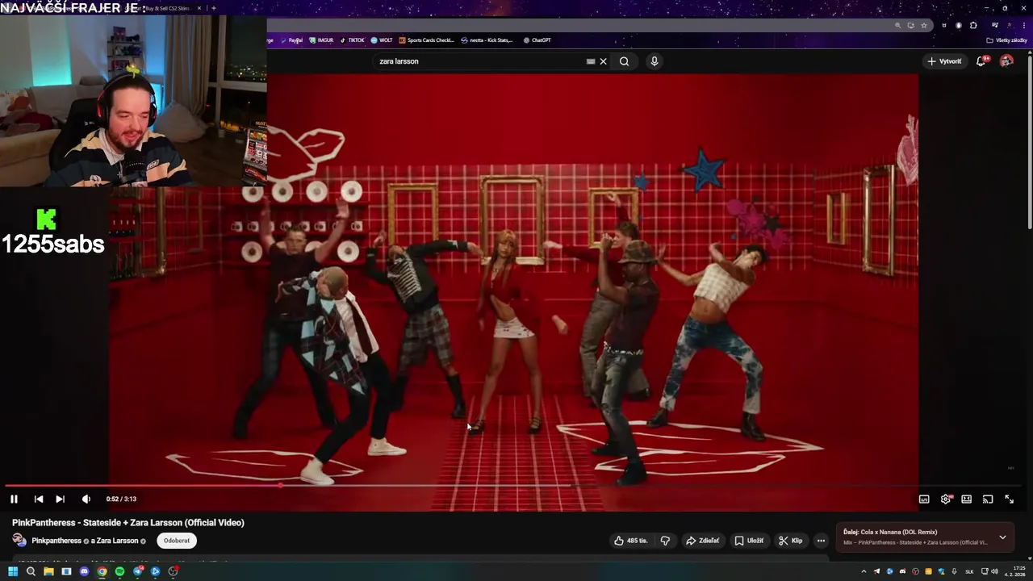Open the nestta - Kick Stats bookmark

click(x=487, y=40)
